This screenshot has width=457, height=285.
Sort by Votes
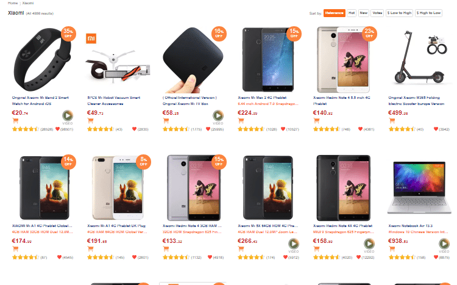tap(378, 12)
